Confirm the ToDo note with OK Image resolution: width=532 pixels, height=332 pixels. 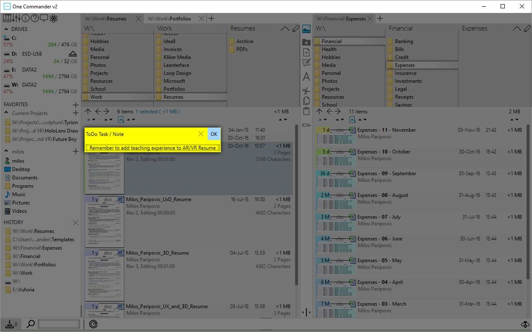214,134
